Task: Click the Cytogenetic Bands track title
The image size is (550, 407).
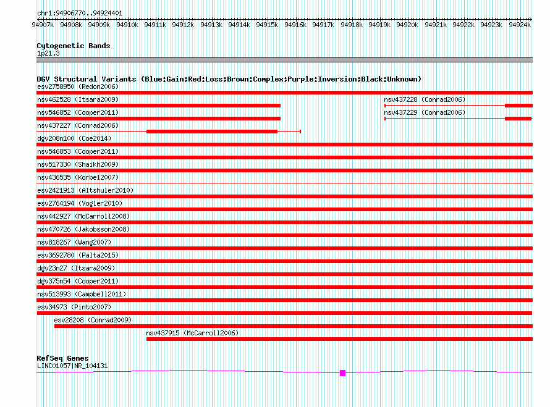Action: (74, 46)
